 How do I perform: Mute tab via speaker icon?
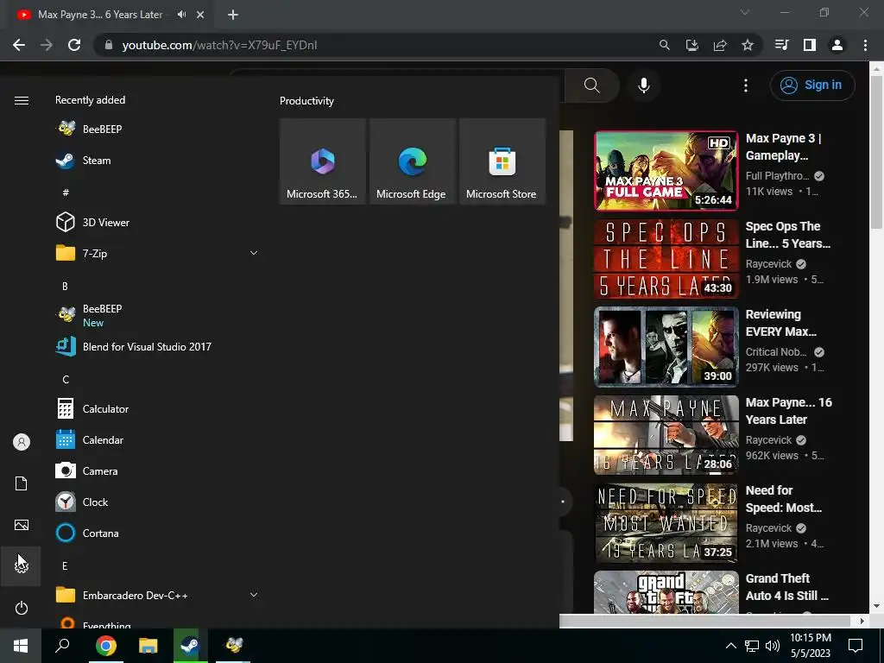(x=181, y=15)
